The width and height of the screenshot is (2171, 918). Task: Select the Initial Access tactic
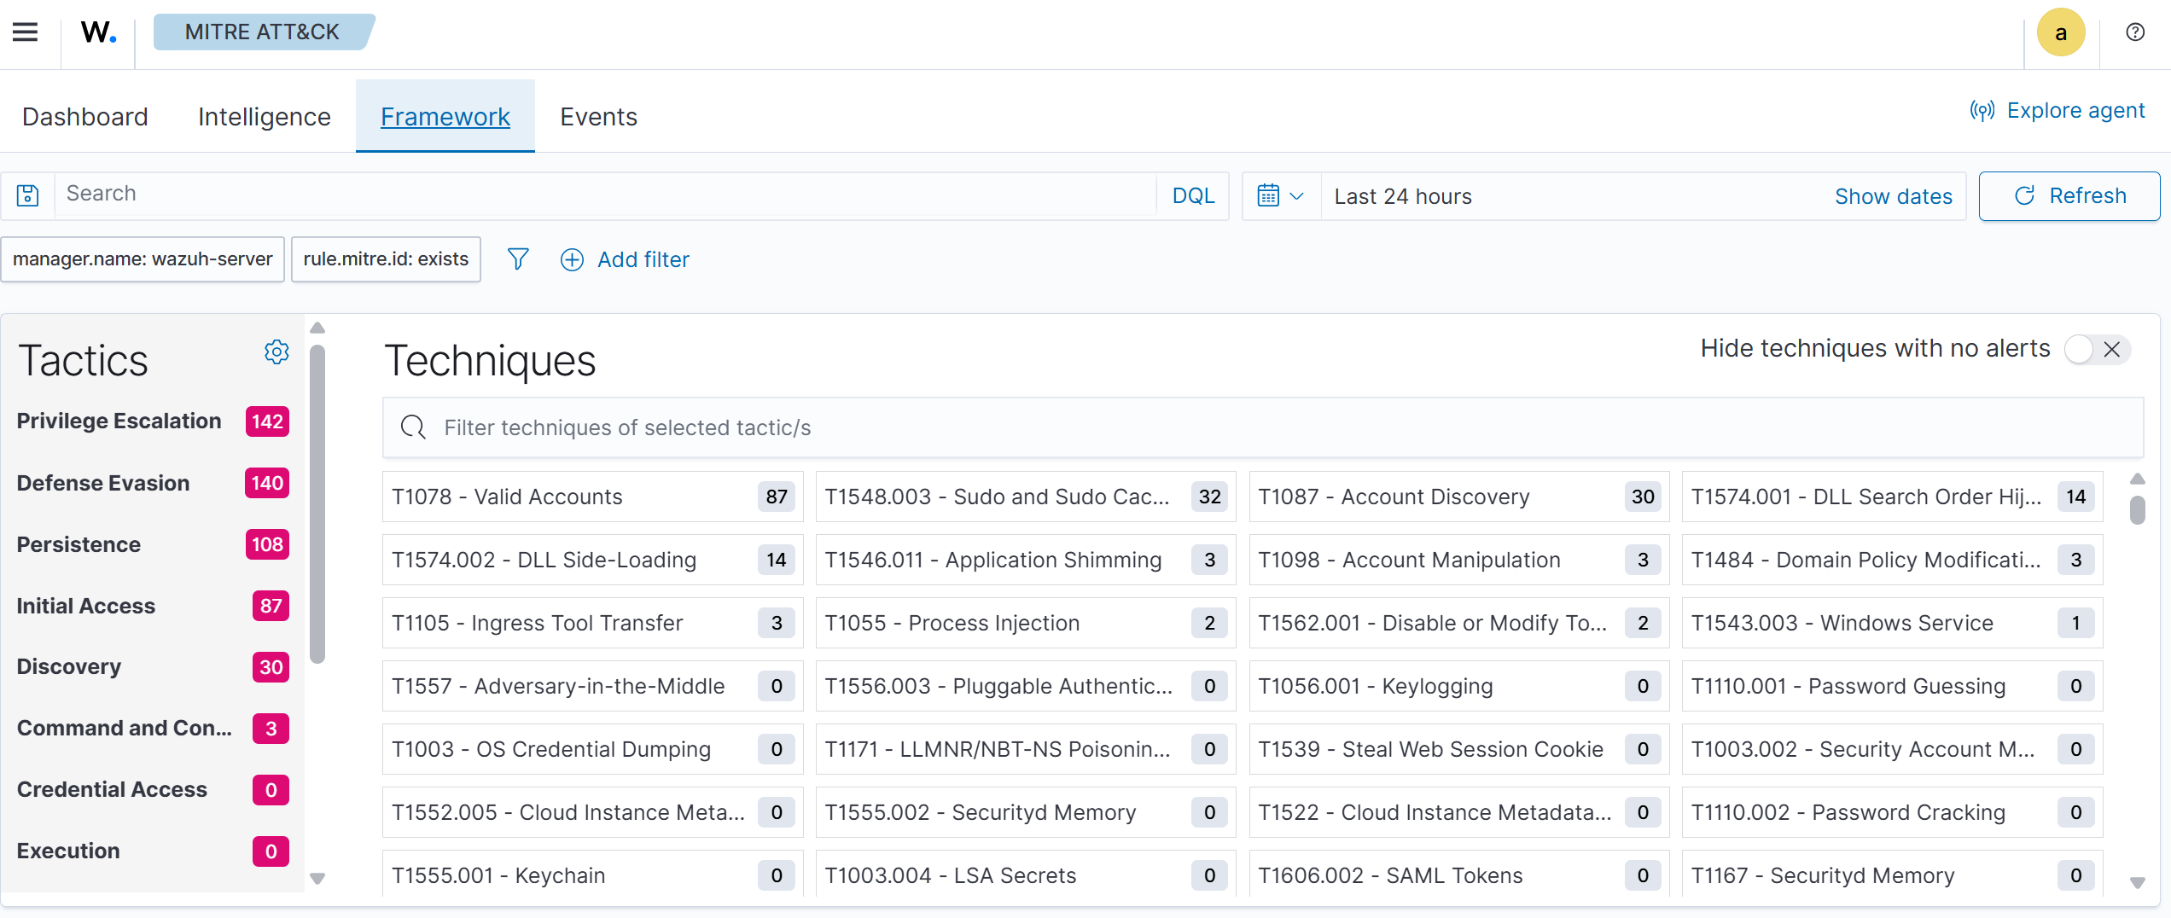tap(153, 606)
